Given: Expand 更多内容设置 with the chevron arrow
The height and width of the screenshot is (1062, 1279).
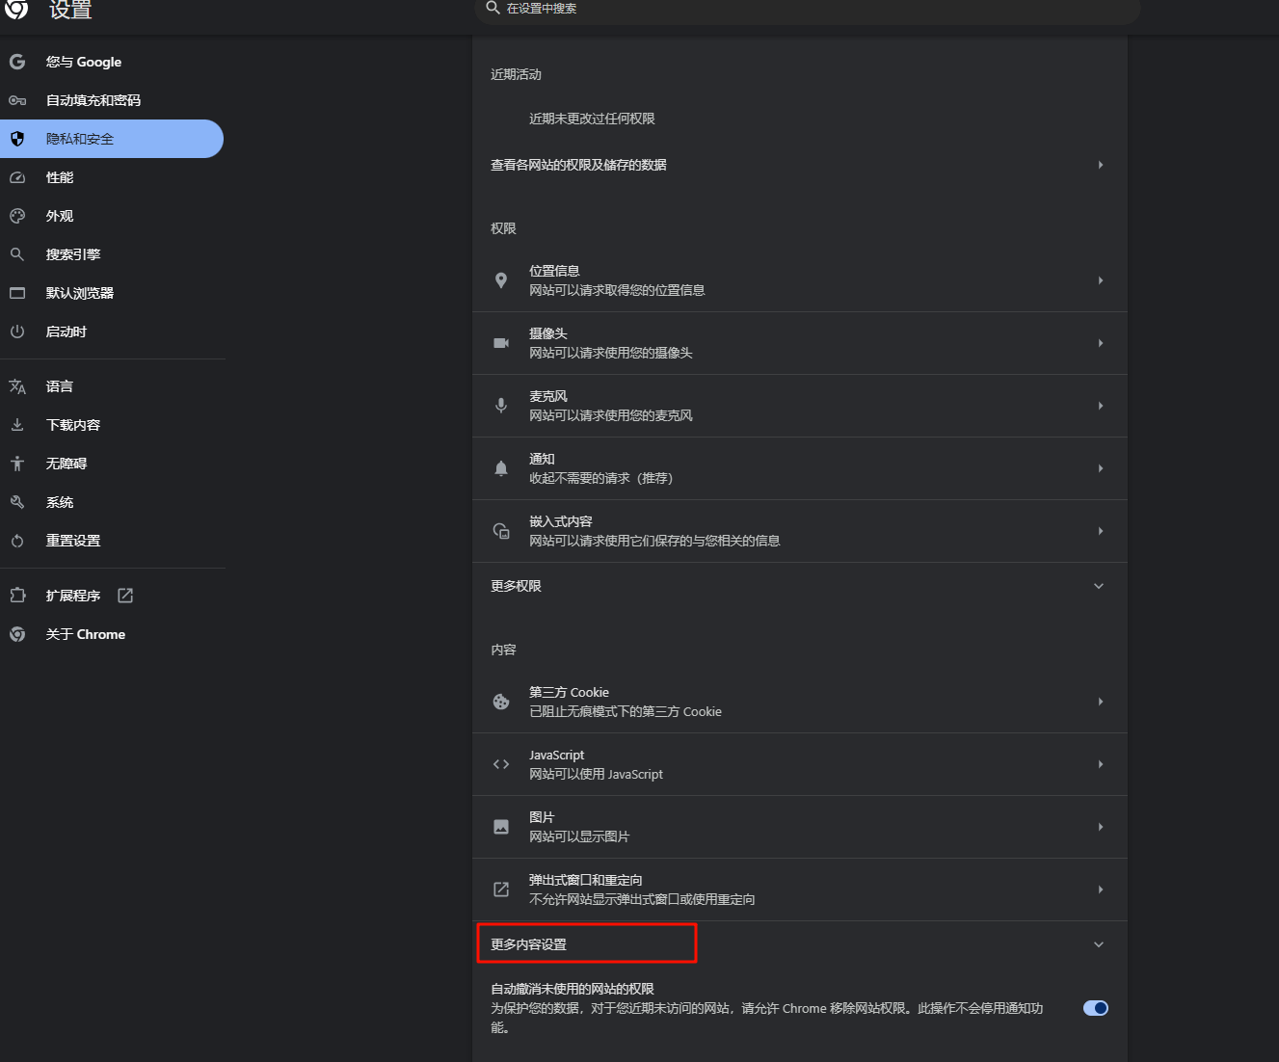Looking at the screenshot, I should [x=1099, y=944].
